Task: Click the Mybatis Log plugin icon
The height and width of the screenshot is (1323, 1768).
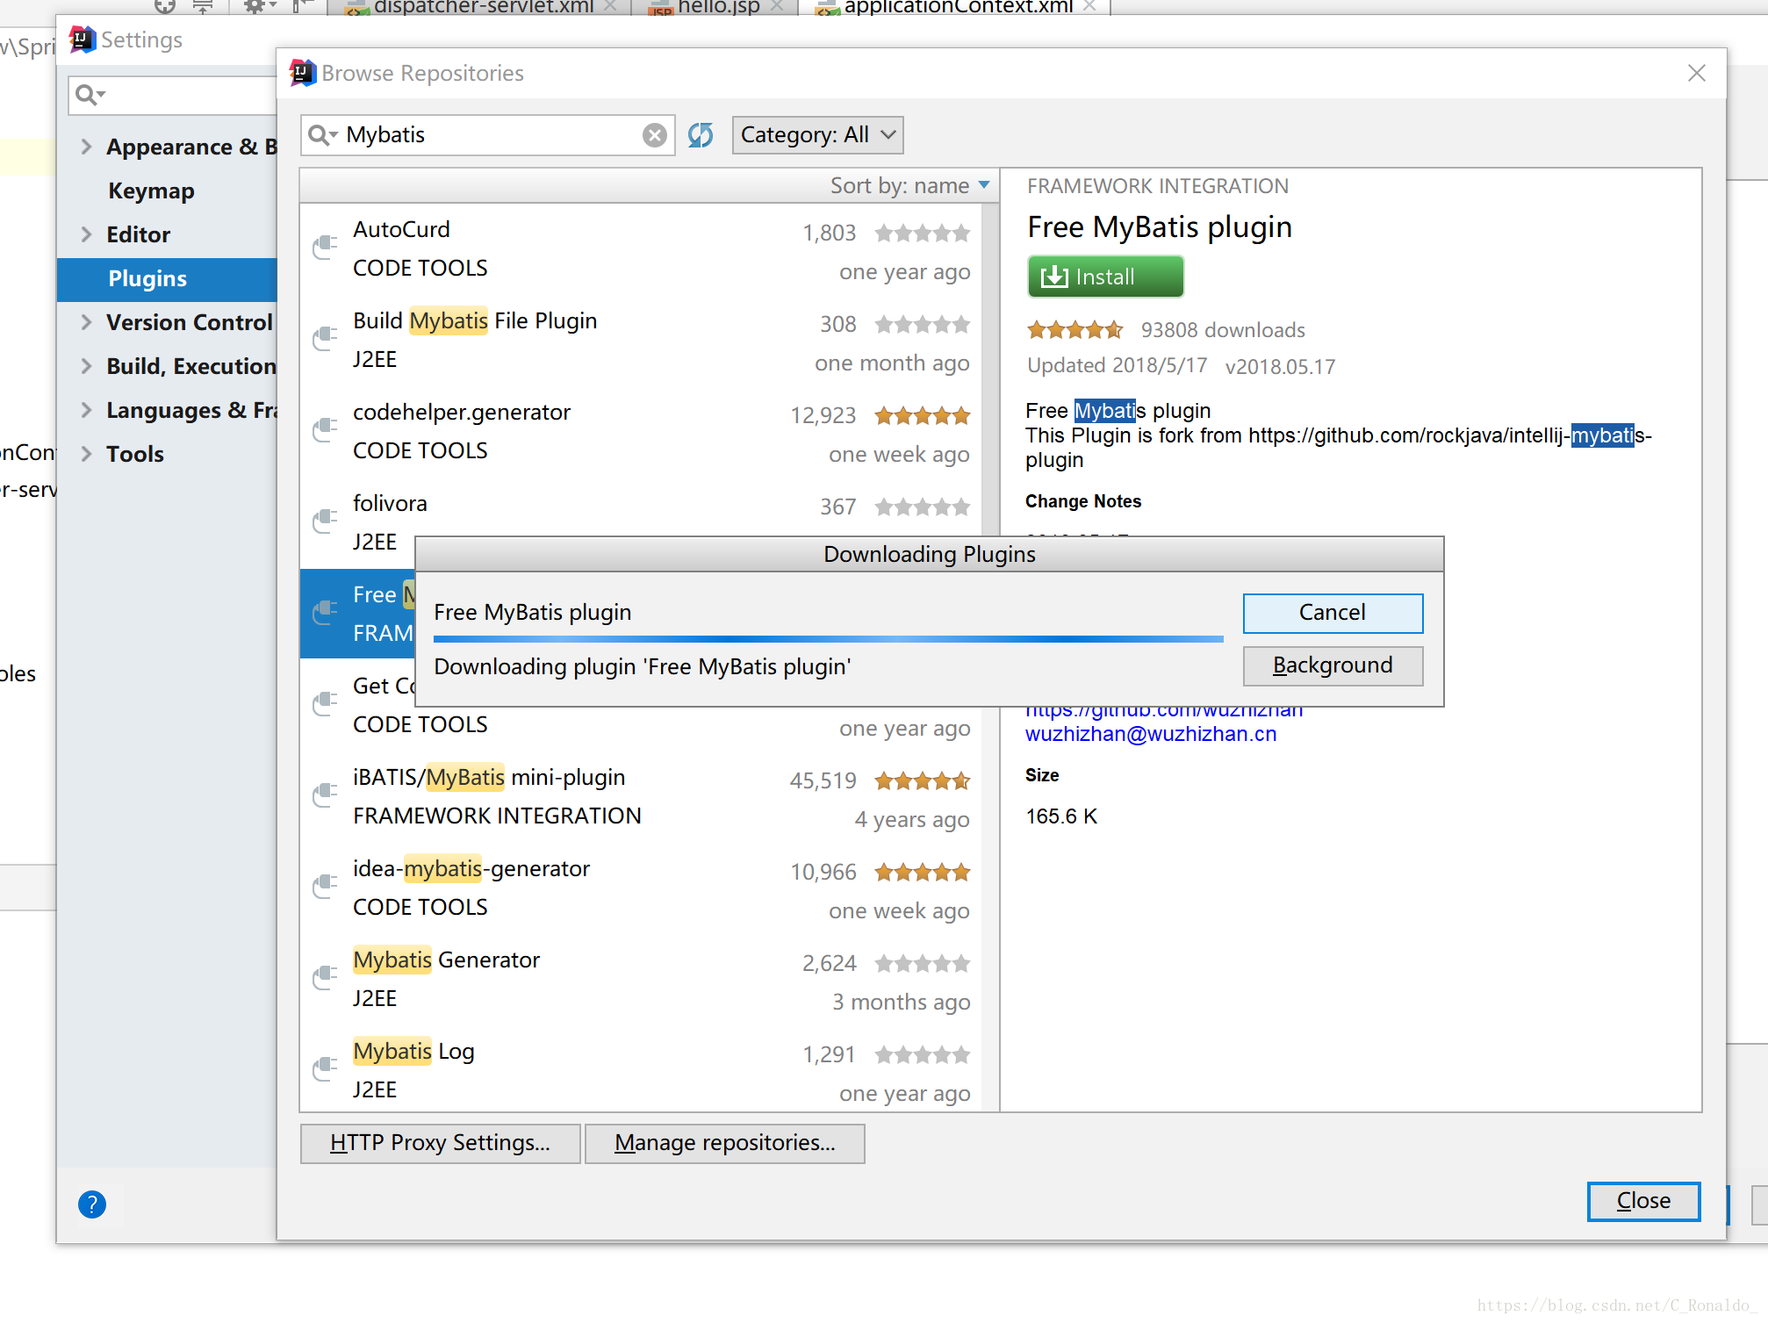Action: pyautogui.click(x=326, y=1068)
